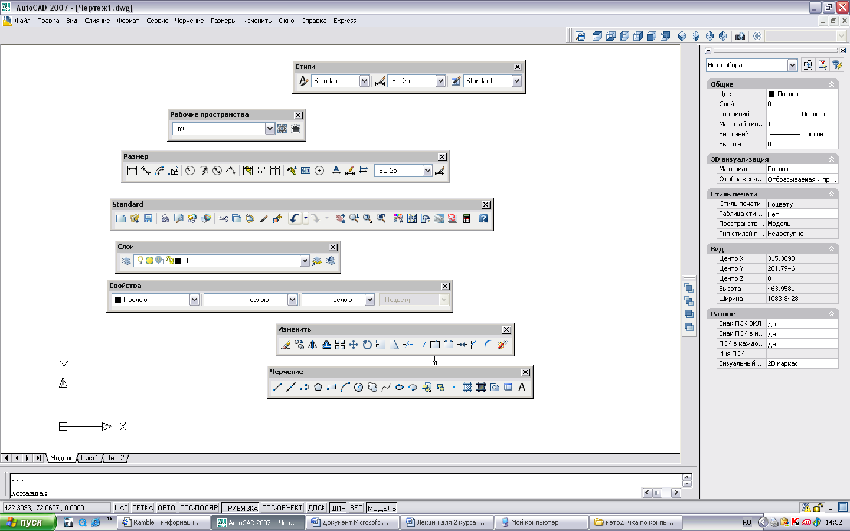Viewport: 850px width, 531px height.
Task: Open color Послою dropdown in Свойства toolbar
Action: (194, 300)
